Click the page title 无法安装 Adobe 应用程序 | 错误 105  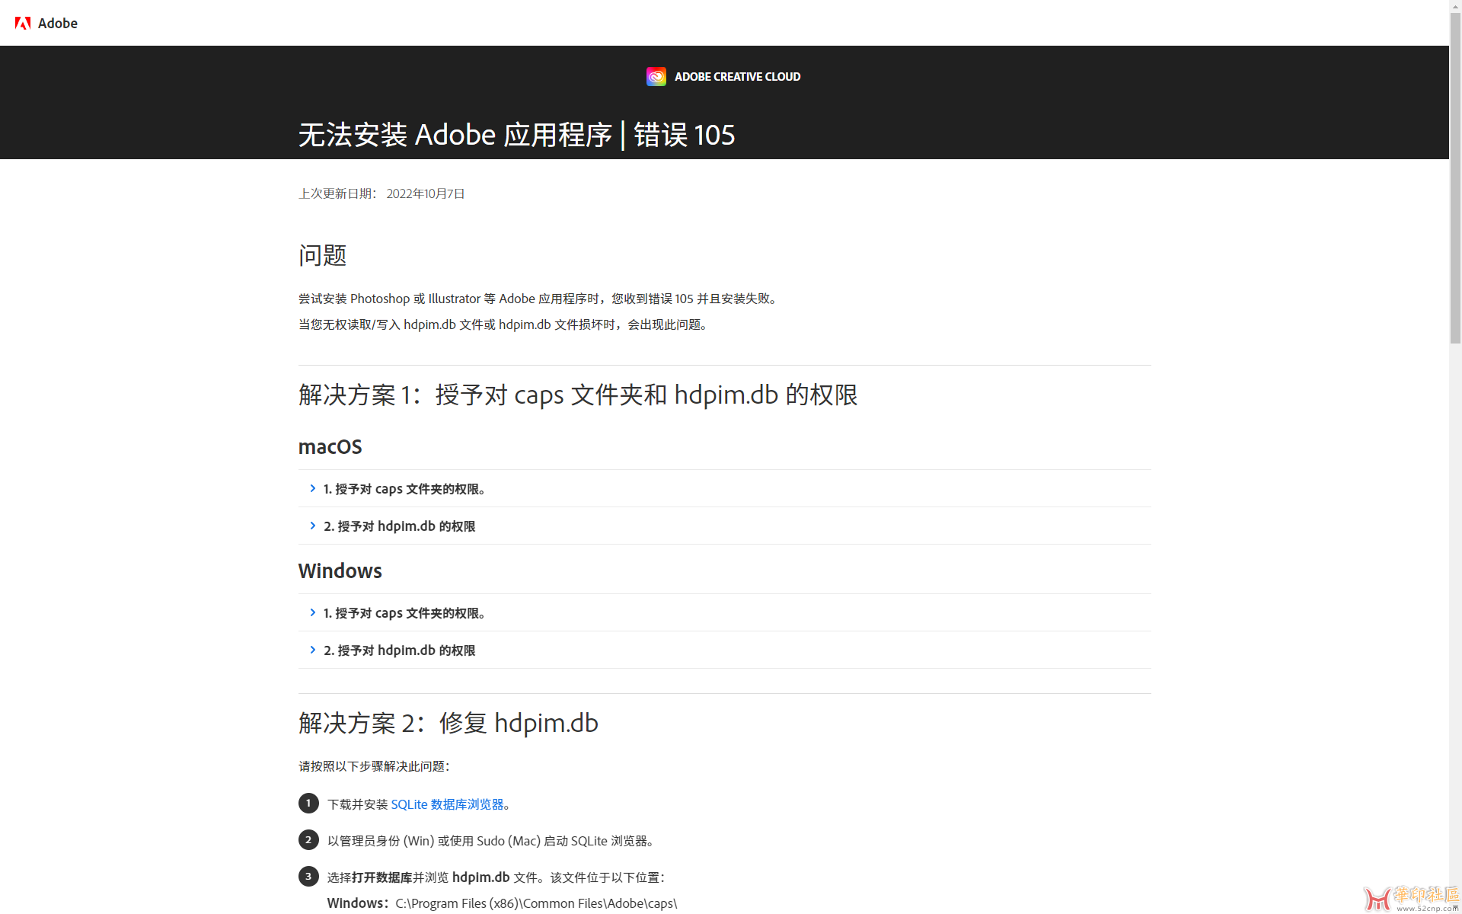pyautogui.click(x=516, y=135)
